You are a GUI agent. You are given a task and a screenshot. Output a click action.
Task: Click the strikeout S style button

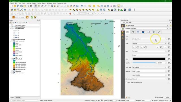pyautogui.click(x=142, y=47)
